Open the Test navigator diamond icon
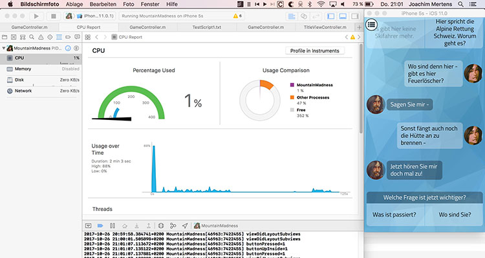The image size is (485, 258). click(50, 37)
